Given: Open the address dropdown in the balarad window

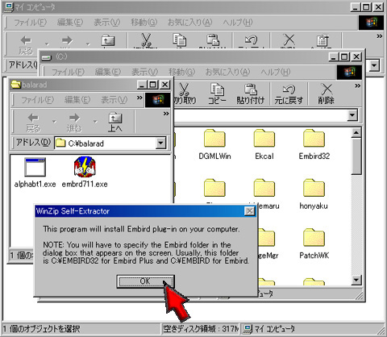Looking at the screenshot, I should 160,143.
